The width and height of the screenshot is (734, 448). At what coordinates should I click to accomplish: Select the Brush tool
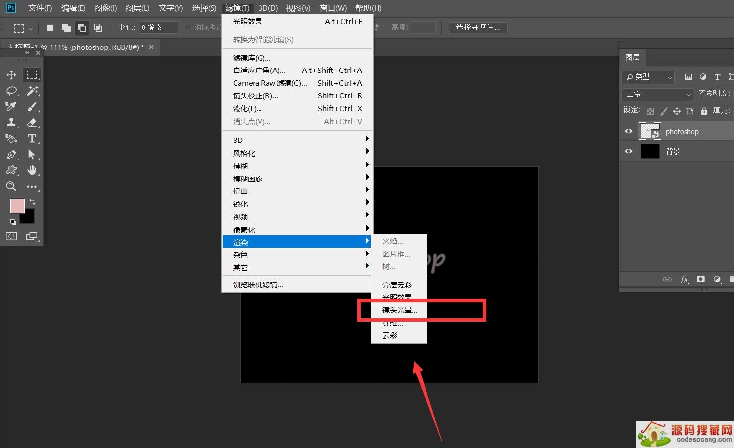(x=32, y=107)
